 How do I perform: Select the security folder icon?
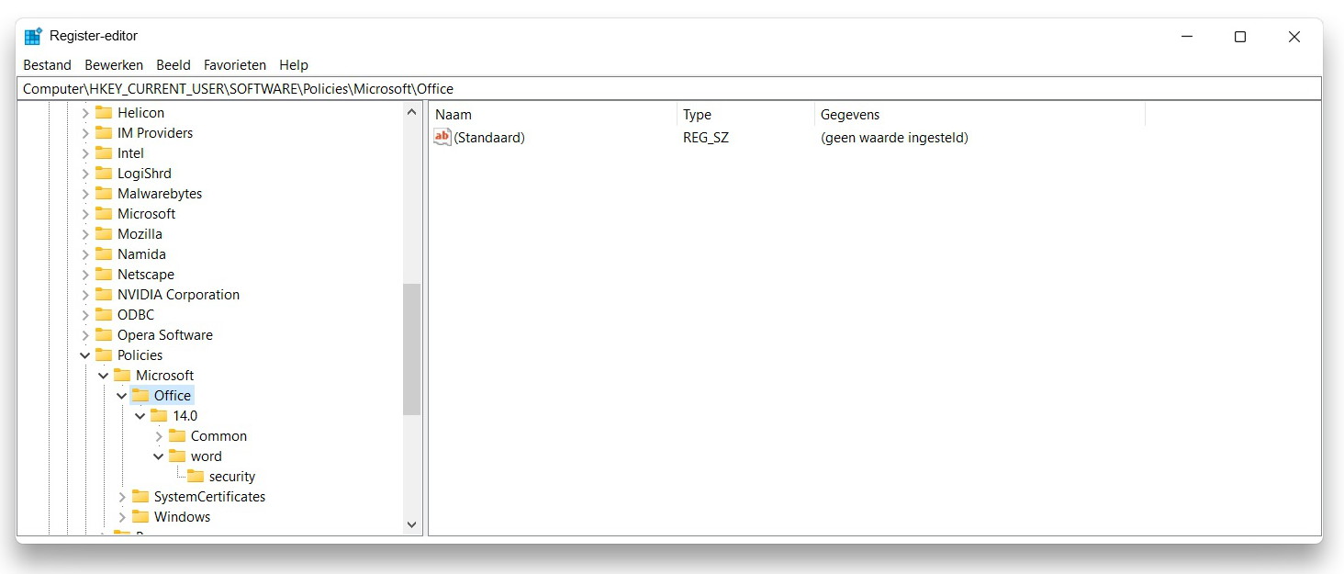pos(196,477)
